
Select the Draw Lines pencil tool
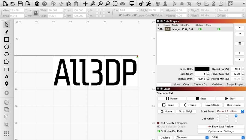pyautogui.click(x=7, y=32)
